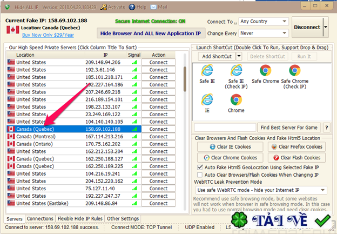Click the flag in the 158.69.102.188 row

tap(11, 129)
